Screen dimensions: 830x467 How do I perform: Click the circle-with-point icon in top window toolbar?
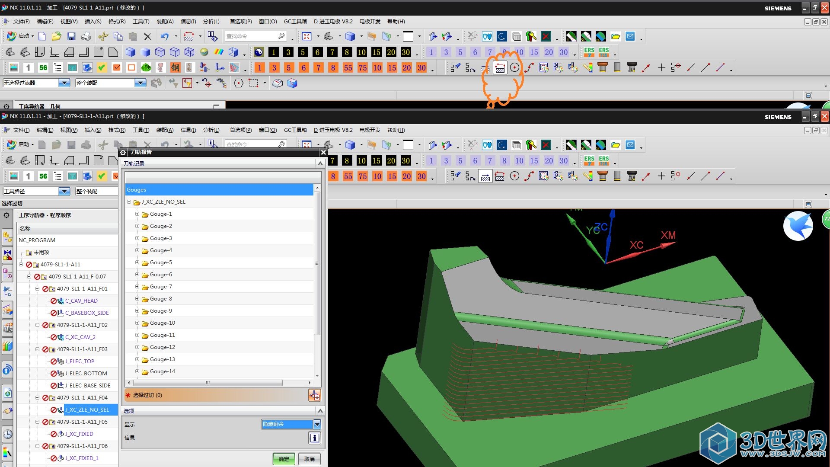(x=514, y=67)
